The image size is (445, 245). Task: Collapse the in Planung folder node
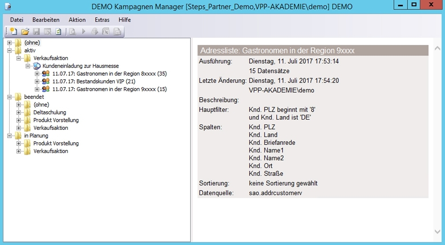(10, 136)
